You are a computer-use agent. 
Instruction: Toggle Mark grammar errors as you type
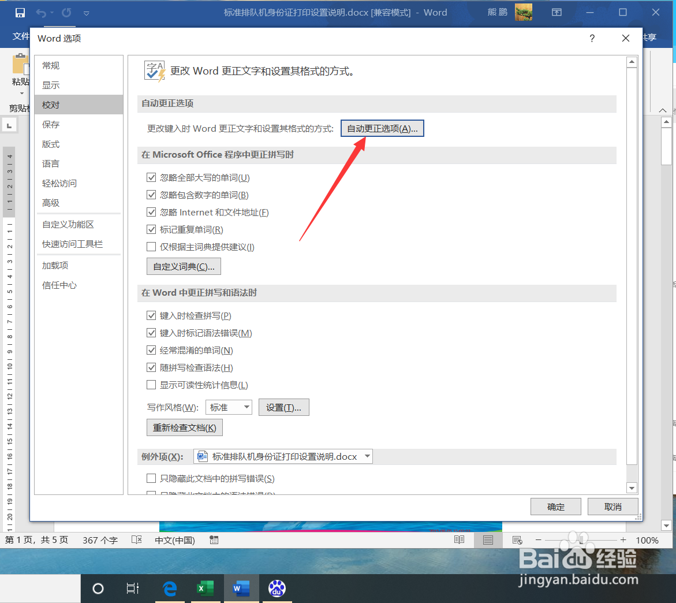[x=151, y=333]
